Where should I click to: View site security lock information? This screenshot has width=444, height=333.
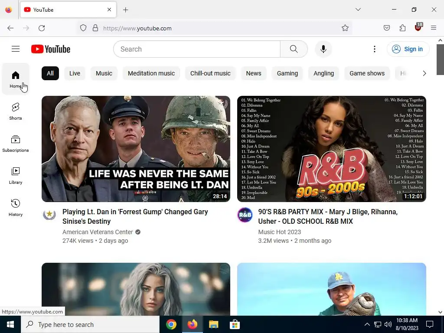coord(95,28)
